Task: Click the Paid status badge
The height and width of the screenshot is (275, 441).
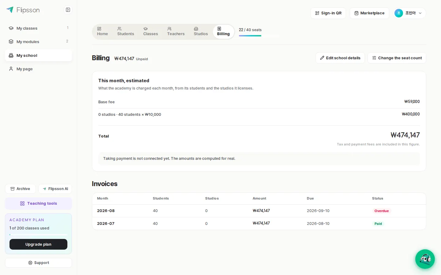Action: click(x=378, y=224)
